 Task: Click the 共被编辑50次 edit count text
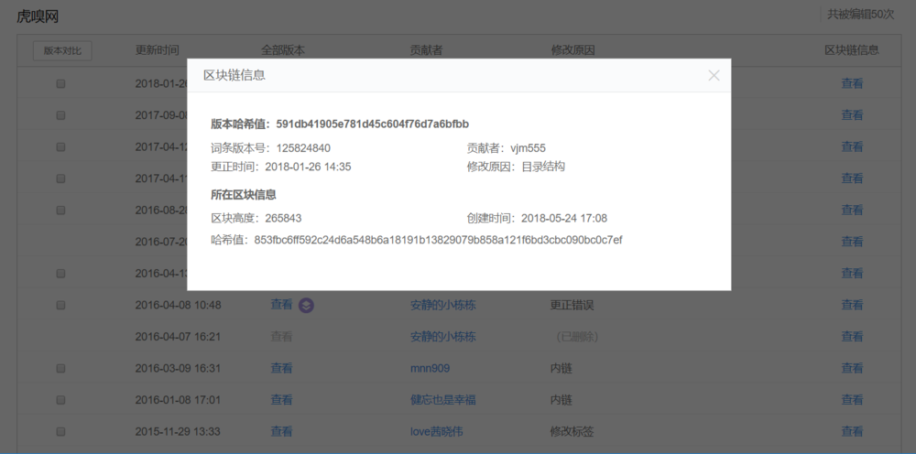860,15
